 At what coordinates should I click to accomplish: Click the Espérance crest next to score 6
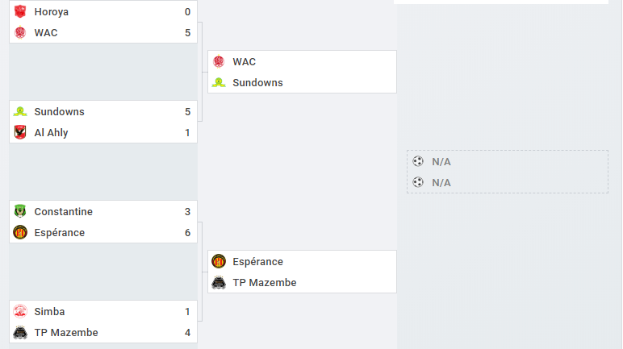tap(20, 232)
